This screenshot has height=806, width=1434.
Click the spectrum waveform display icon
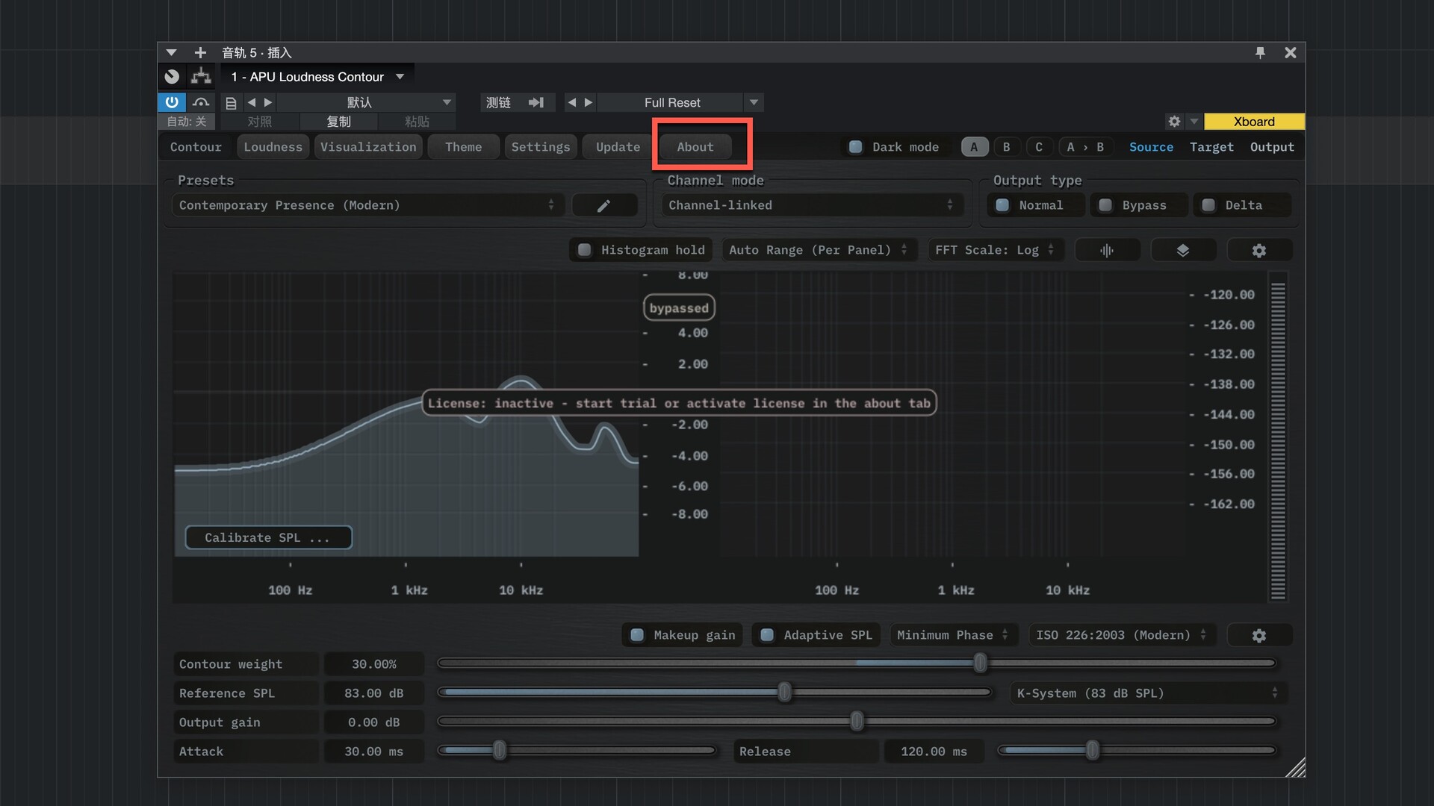coord(1107,251)
